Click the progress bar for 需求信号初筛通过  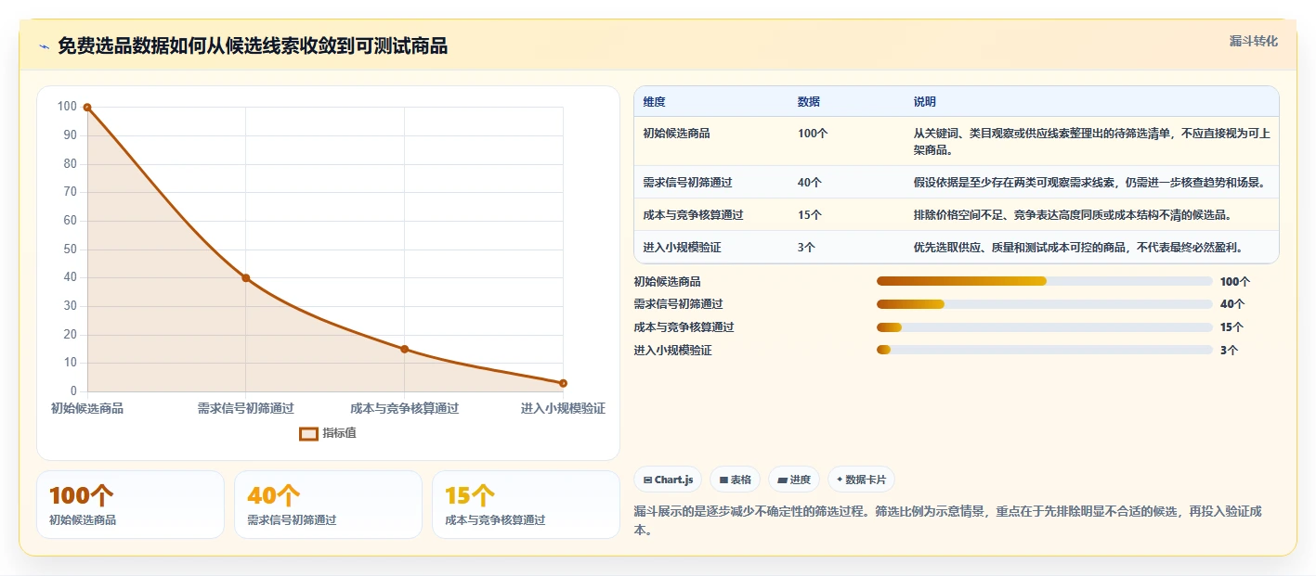pos(1045,304)
